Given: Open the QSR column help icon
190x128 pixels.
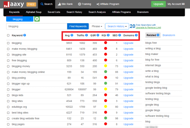Looking at the screenshot, I should coord(98,35).
